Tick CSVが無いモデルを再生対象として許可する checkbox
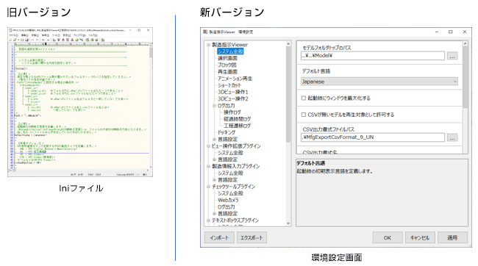The height and width of the screenshot is (266, 478). coord(304,115)
